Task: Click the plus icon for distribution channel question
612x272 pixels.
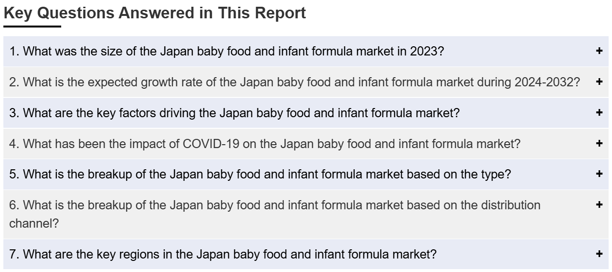Action: 599,204
